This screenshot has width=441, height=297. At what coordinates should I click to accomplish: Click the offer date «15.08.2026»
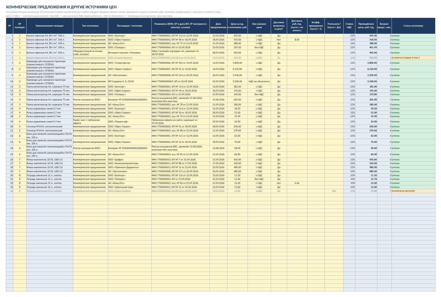(218, 100)
